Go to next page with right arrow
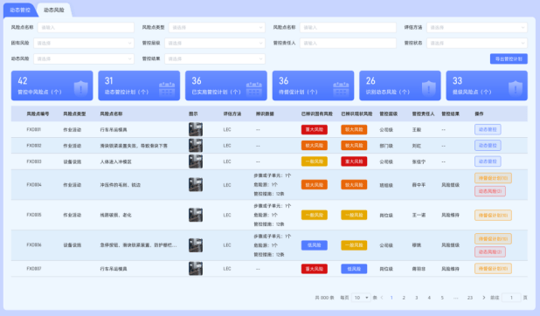540x316 pixels. click(x=483, y=298)
